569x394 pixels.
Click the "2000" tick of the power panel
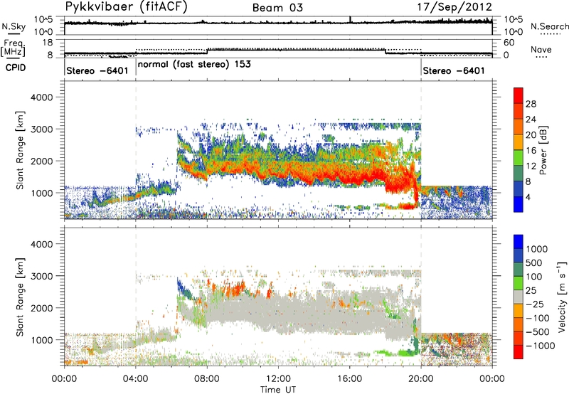[43, 161]
